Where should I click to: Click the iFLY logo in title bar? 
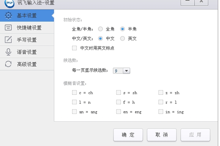click(10, 3)
